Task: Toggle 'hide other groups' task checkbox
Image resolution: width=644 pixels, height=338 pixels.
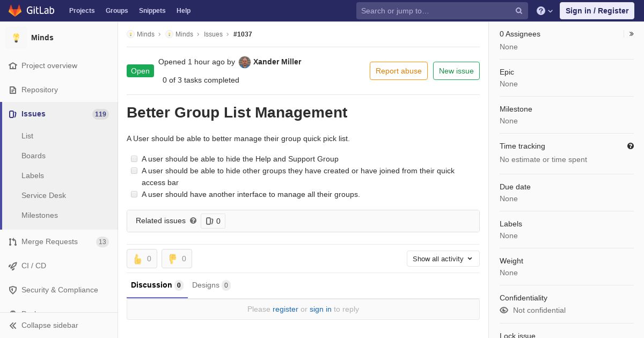Action: pos(134,171)
